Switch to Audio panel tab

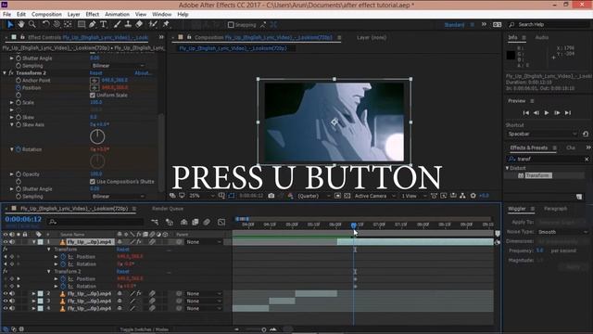pos(541,37)
